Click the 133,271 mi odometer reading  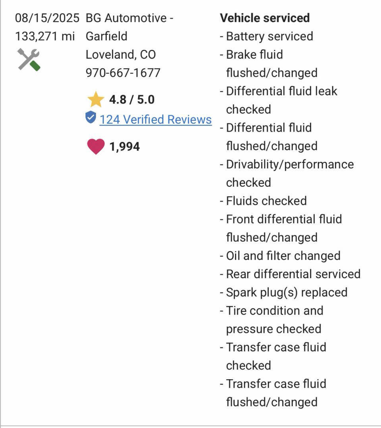tap(45, 36)
